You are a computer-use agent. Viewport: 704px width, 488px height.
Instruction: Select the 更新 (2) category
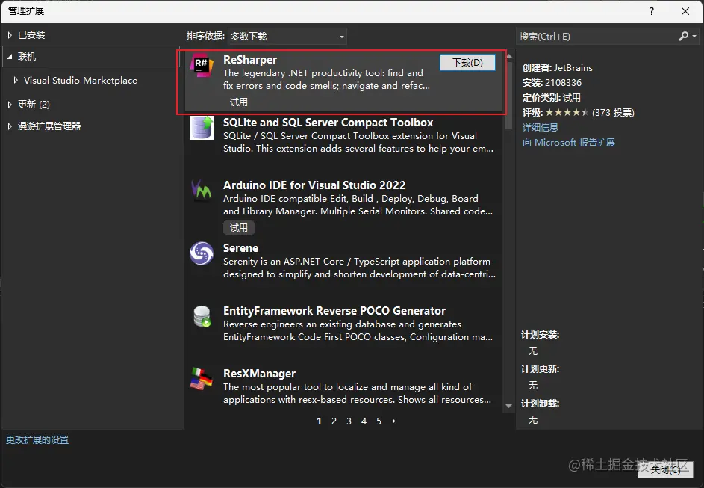coord(34,105)
